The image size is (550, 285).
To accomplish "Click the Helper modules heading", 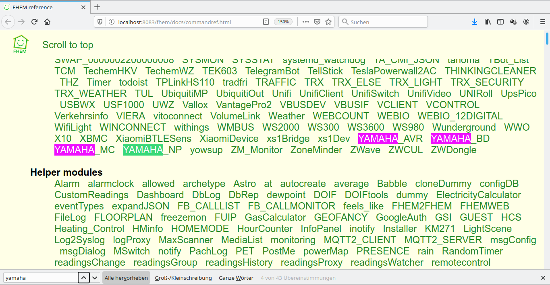I will pos(66,172).
